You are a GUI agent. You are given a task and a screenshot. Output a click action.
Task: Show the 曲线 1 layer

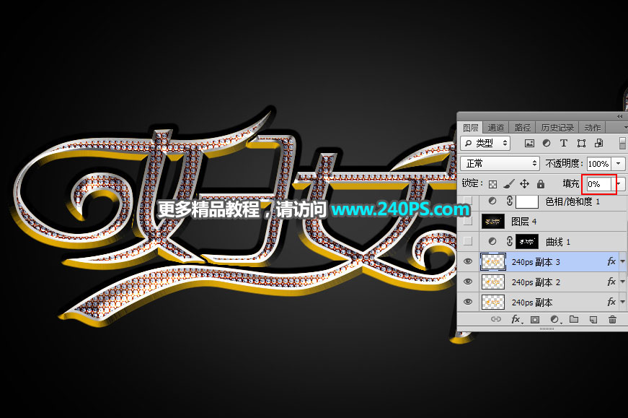[468, 241]
